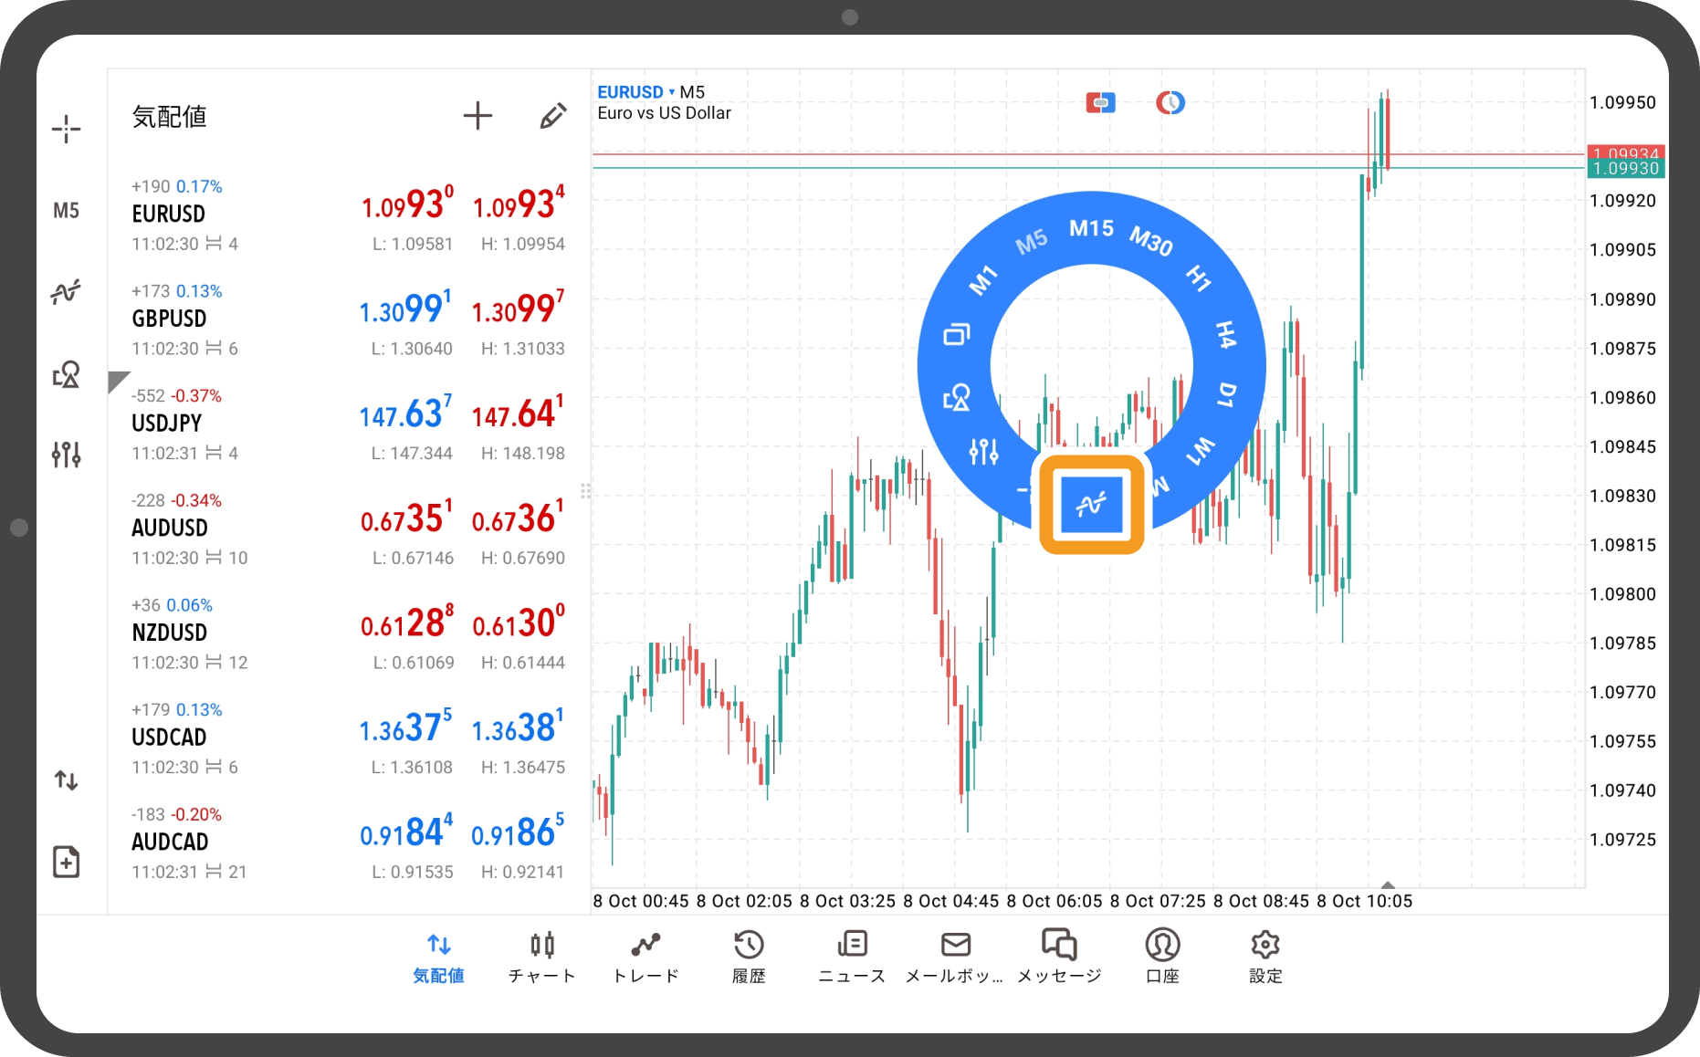The image size is (1700, 1057).
Task: Open the 口座 account tab
Action: click(1162, 958)
